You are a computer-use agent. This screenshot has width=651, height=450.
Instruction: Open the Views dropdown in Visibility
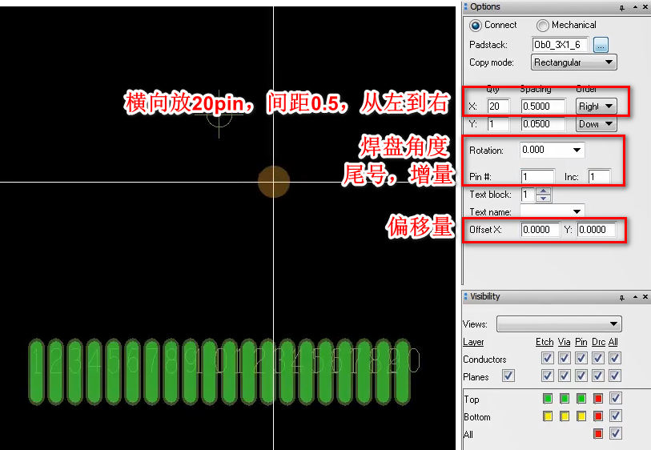coord(559,323)
